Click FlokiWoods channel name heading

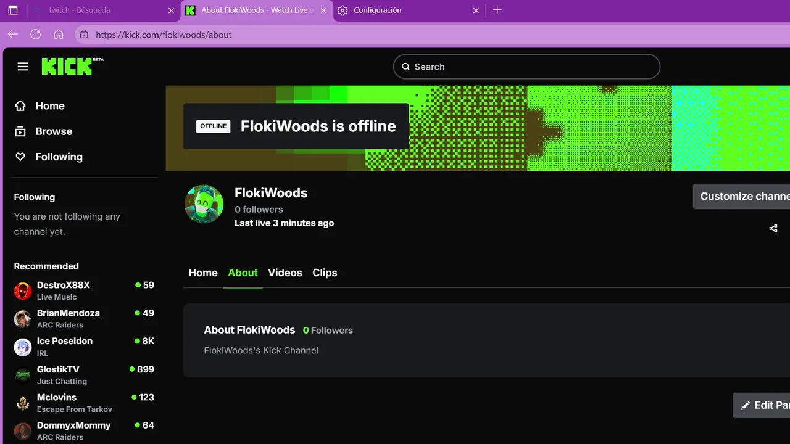(271, 193)
